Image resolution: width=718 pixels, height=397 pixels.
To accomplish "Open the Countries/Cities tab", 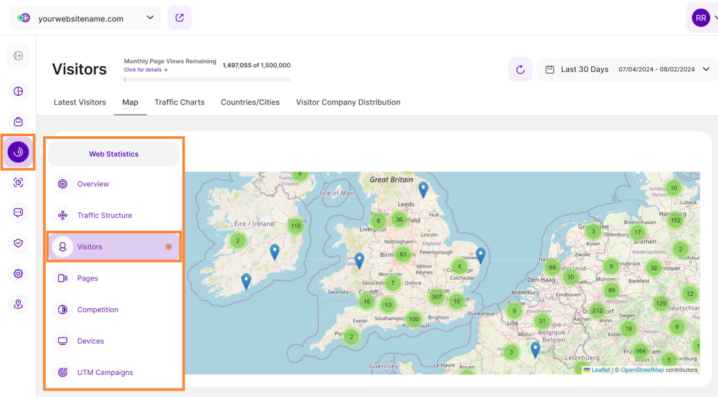I will [250, 102].
